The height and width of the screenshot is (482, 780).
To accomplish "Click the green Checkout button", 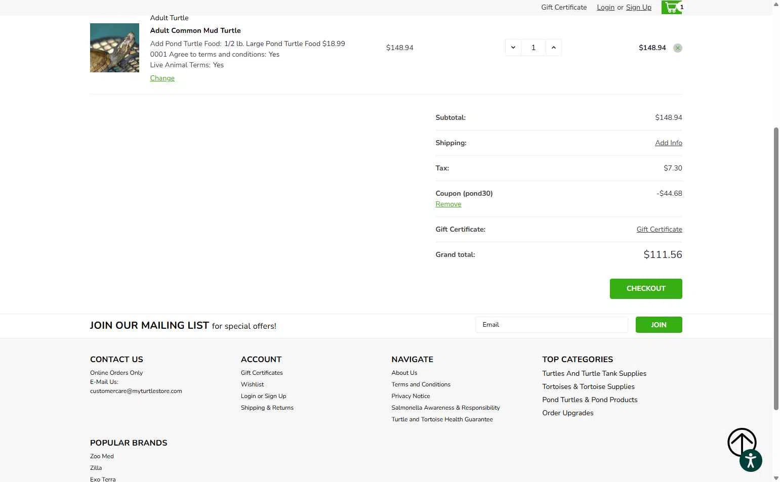I will [646, 289].
